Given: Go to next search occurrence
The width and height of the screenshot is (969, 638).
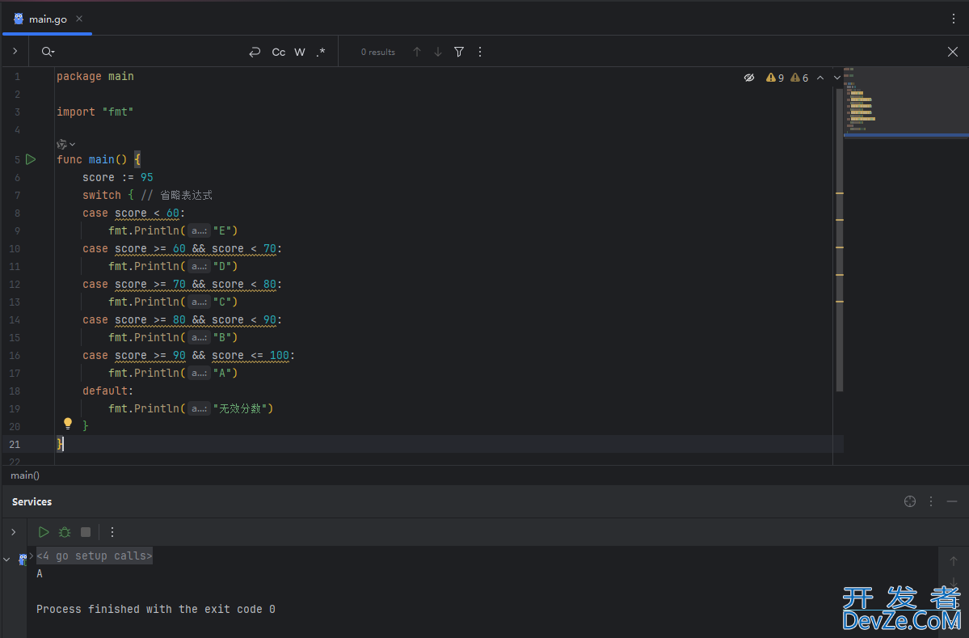Looking at the screenshot, I should (x=437, y=52).
